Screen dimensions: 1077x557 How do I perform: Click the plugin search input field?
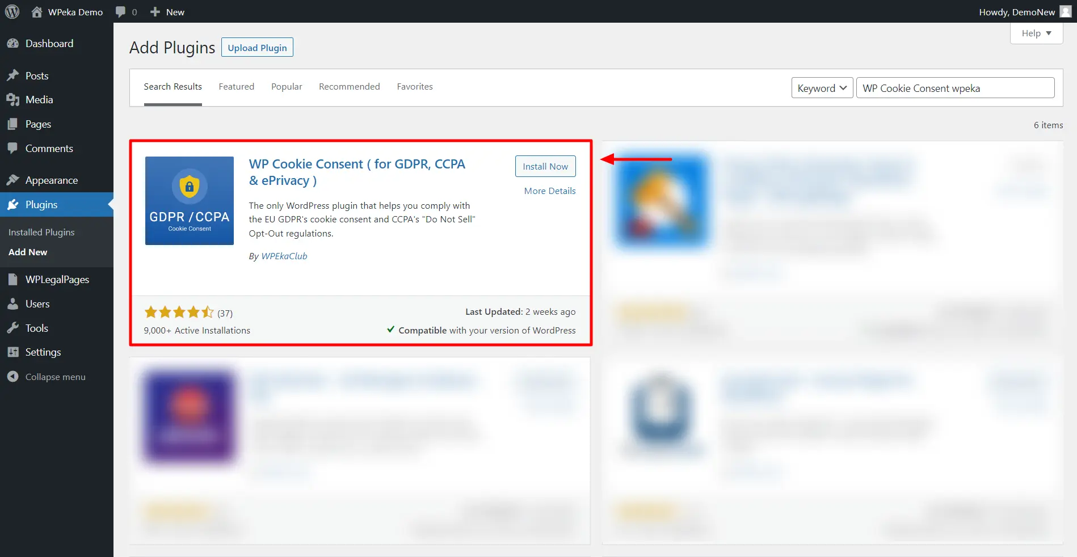[955, 88]
